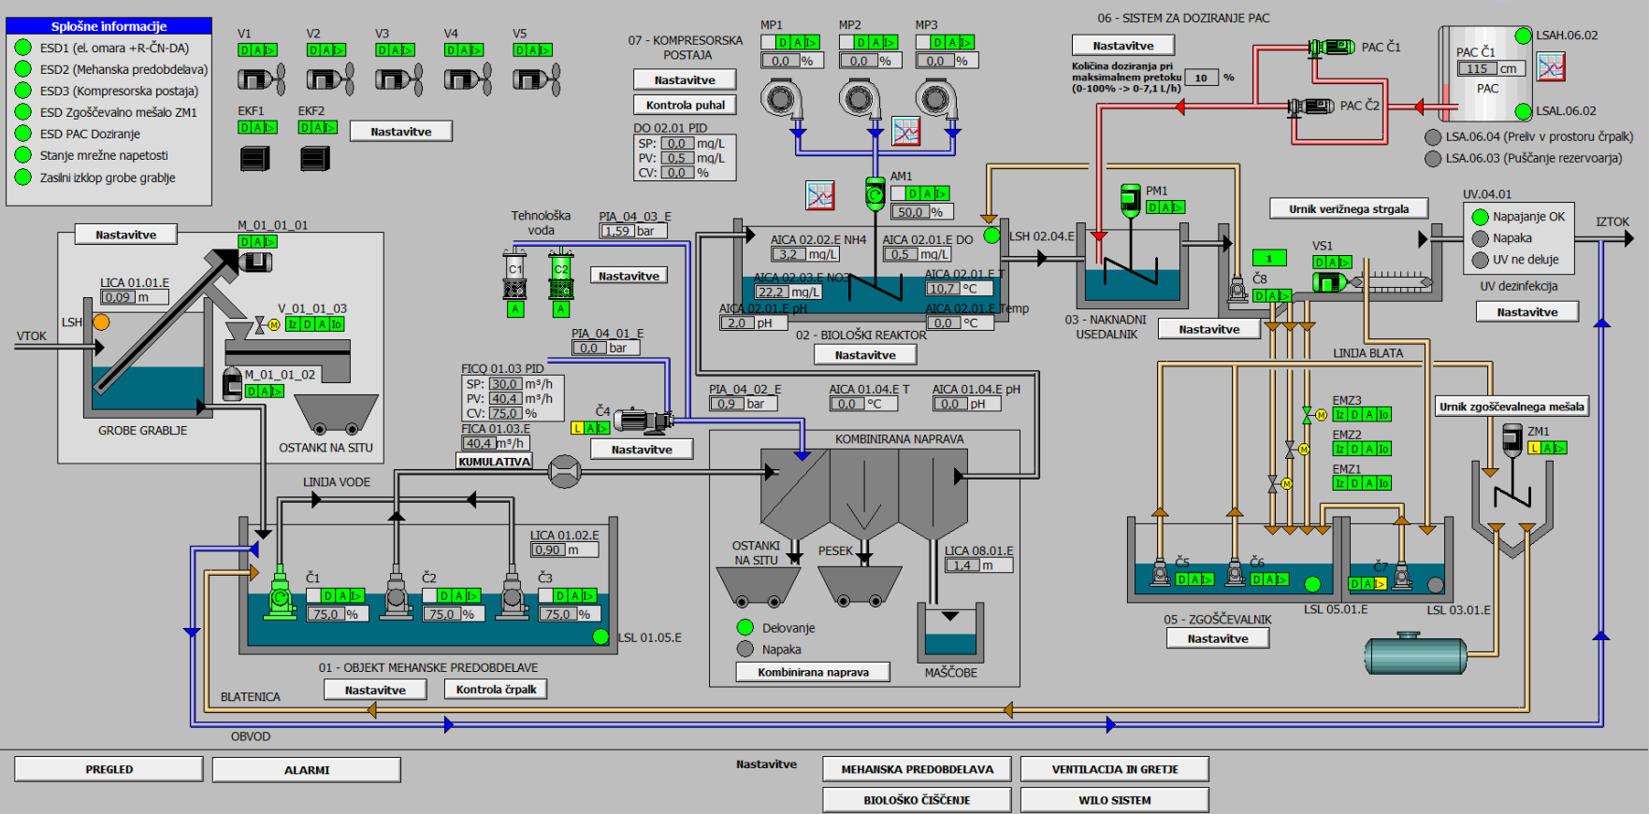Viewport: 1649px width, 814px height.
Task: Go to the ALARMI screen
Action: [x=306, y=770]
